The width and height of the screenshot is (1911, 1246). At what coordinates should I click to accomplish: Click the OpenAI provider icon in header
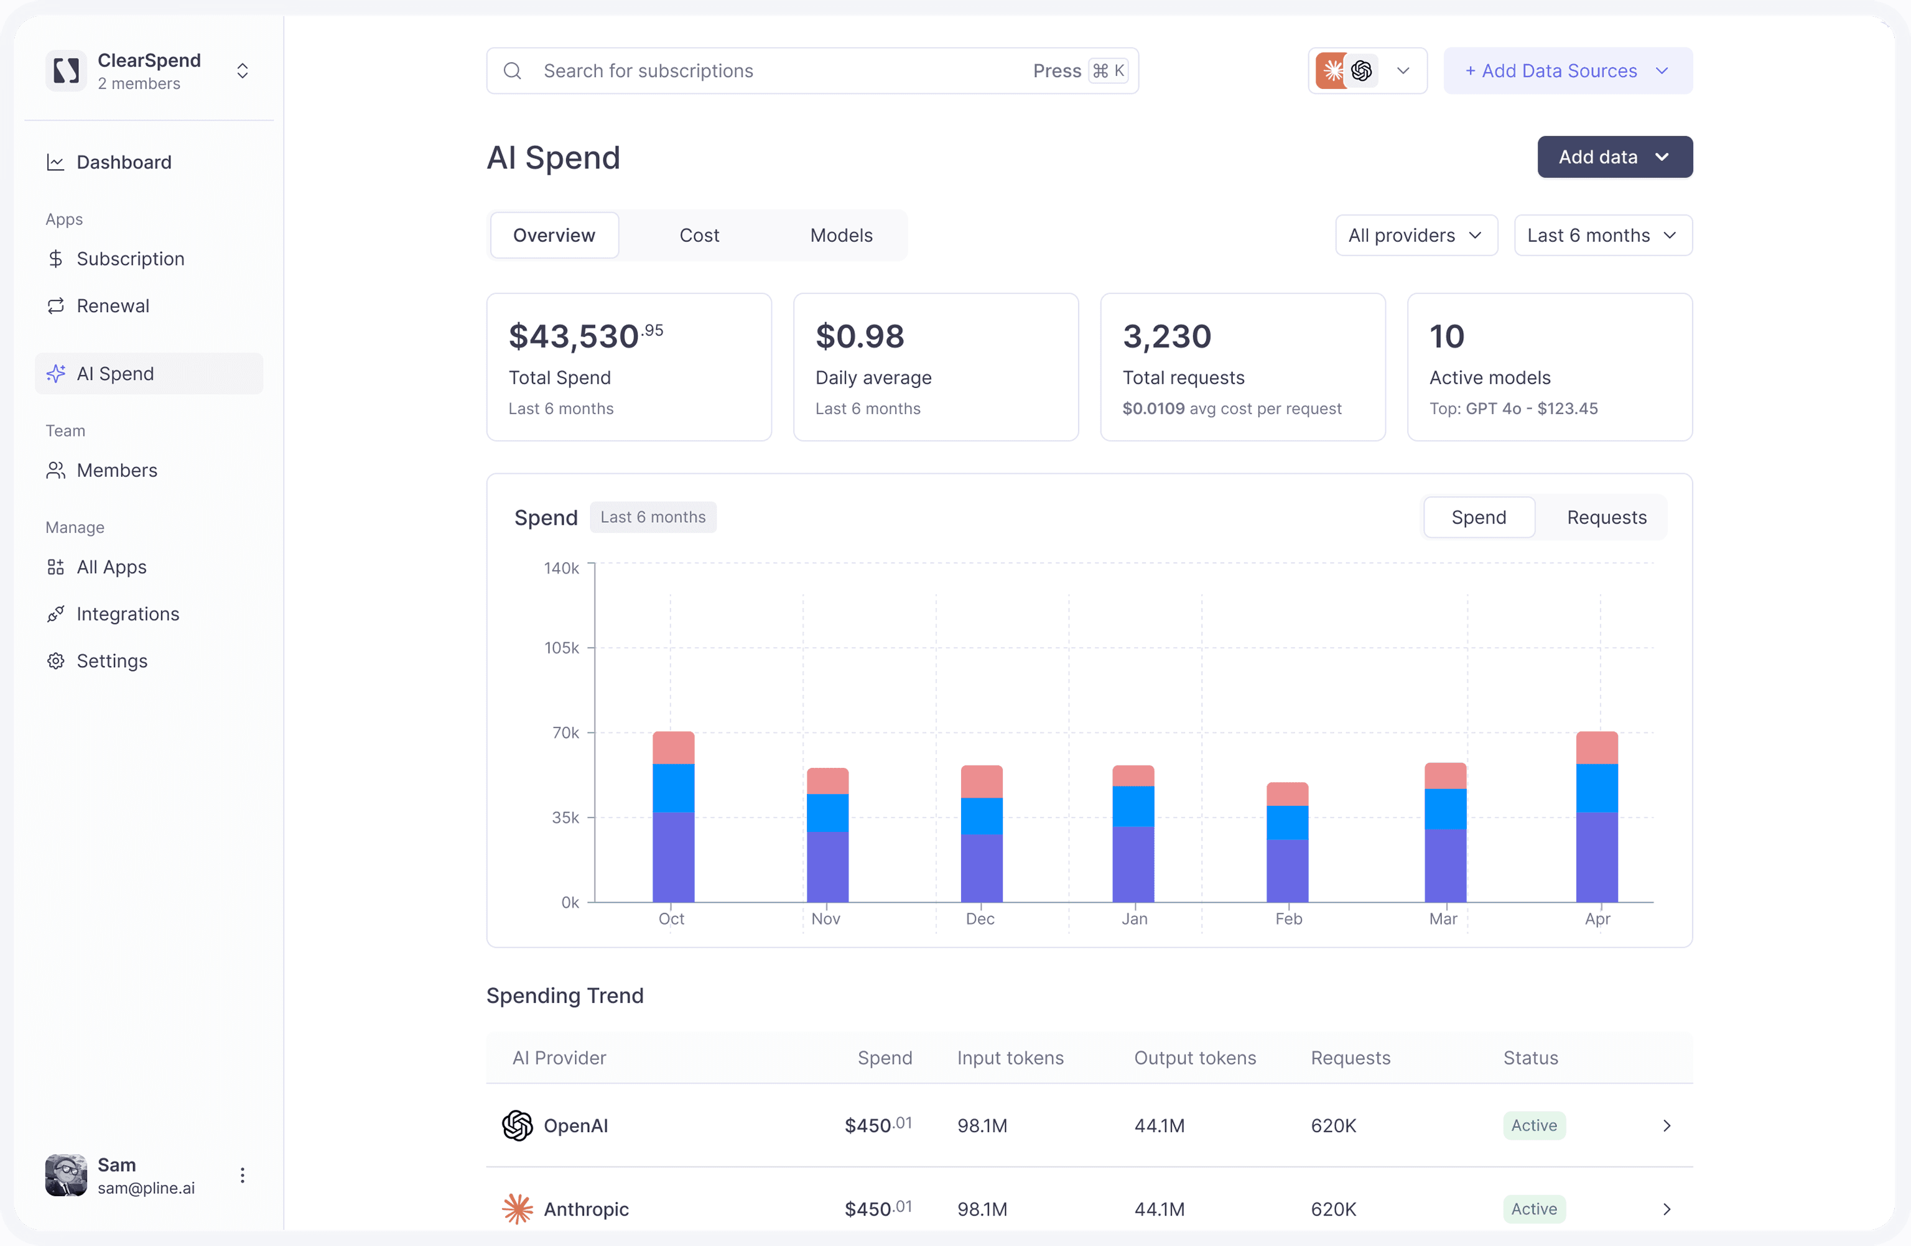click(x=1362, y=71)
